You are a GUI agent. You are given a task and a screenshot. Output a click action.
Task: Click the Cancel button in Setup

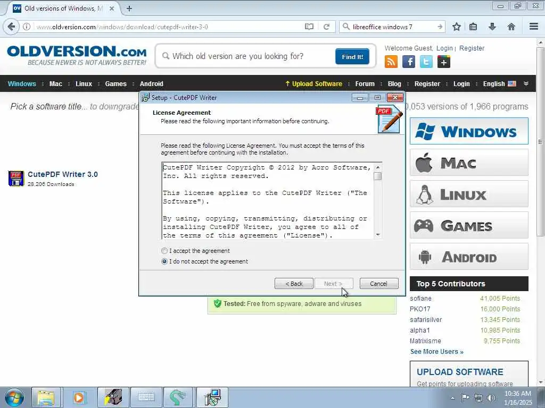coord(379,284)
